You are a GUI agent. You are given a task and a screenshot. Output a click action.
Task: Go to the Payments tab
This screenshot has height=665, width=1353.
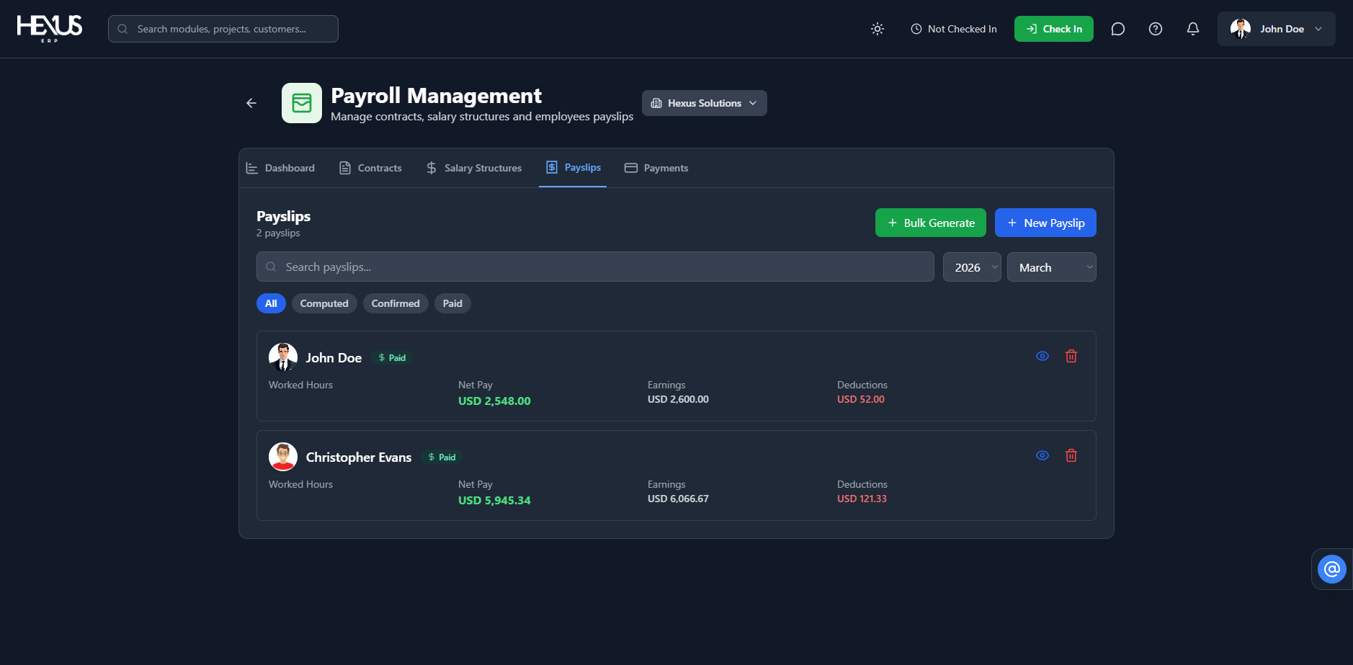coord(656,168)
